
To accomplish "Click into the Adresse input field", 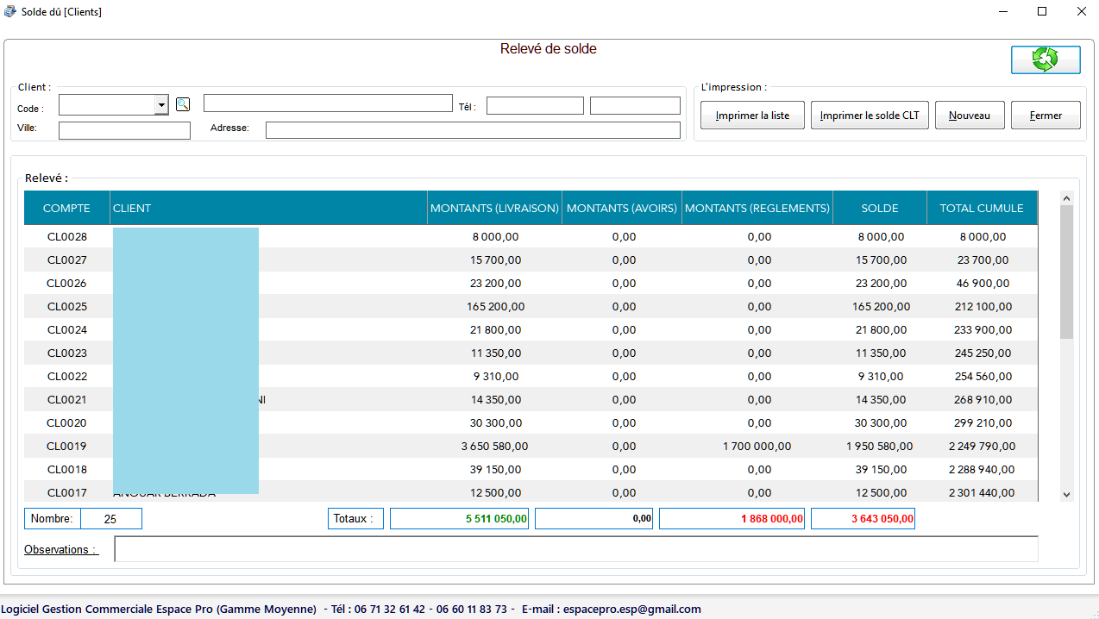I will [473, 130].
